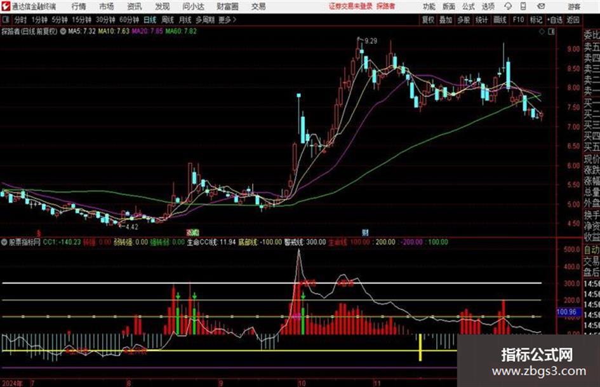Click the 统计 statistics toolbar button

click(x=481, y=20)
